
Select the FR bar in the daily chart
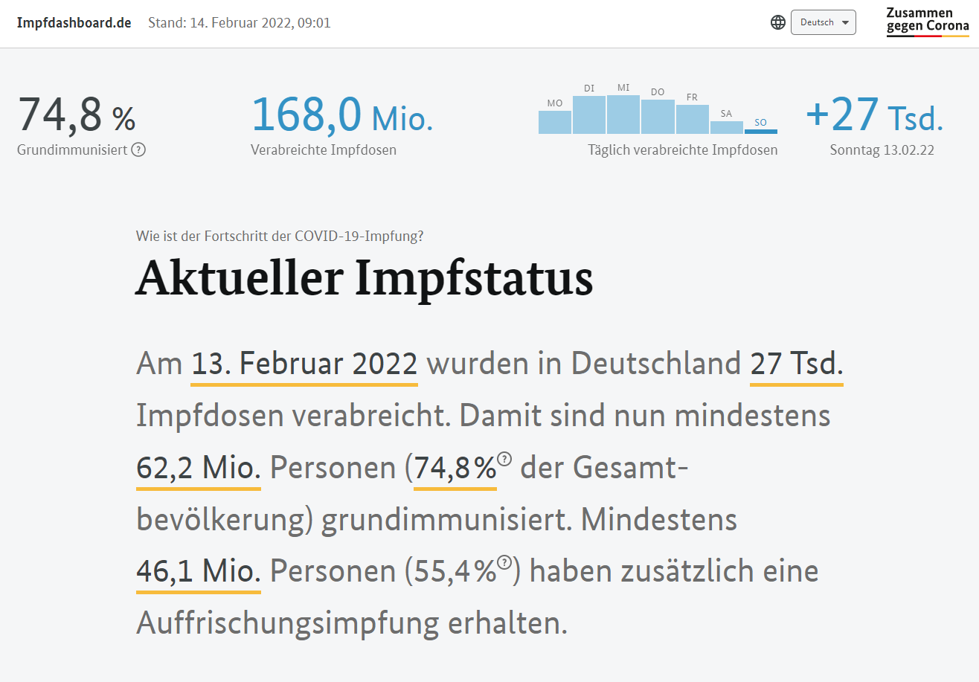[x=692, y=119]
